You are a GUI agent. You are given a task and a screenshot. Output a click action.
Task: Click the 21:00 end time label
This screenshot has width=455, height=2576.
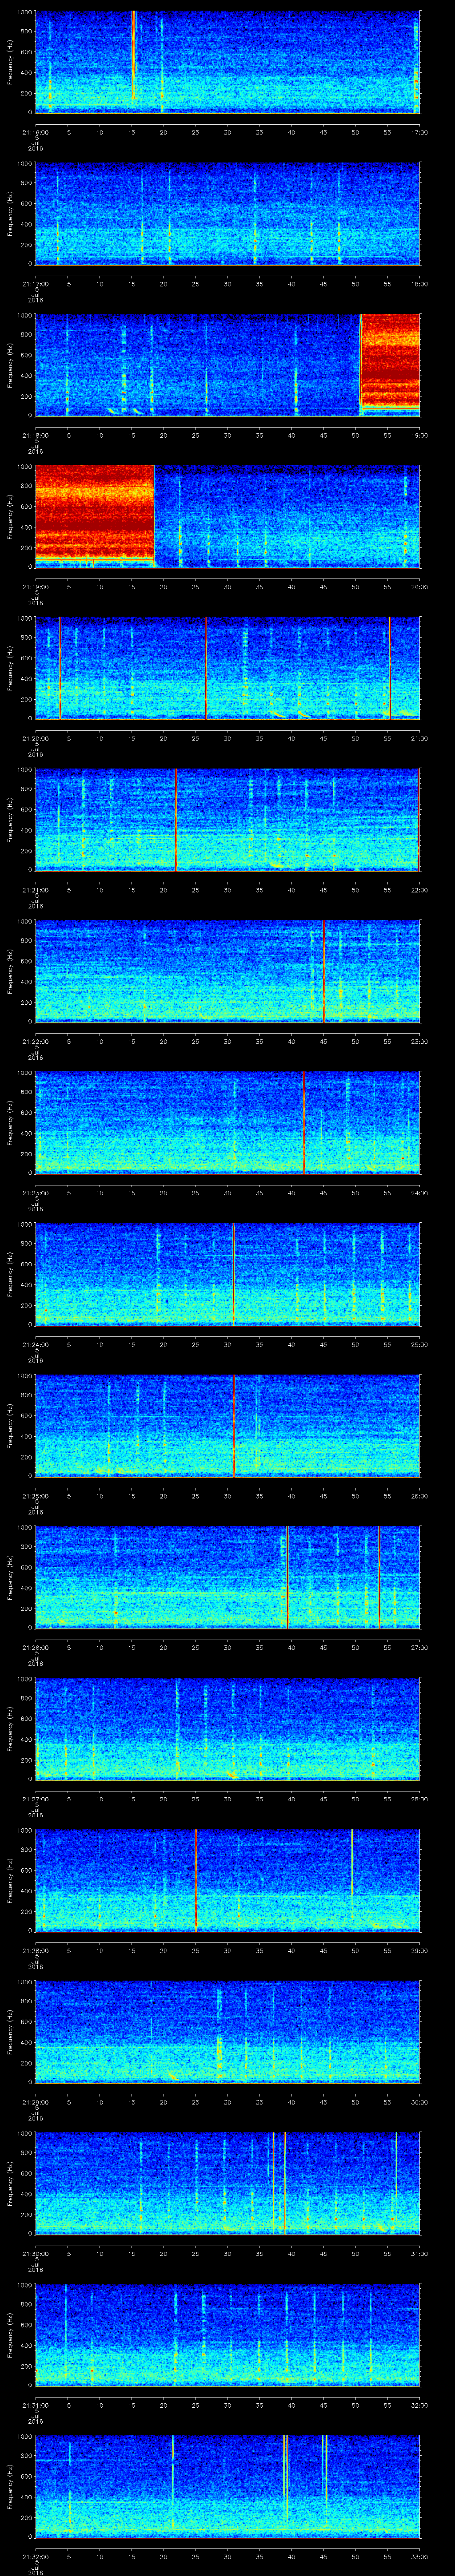pyautogui.click(x=419, y=738)
